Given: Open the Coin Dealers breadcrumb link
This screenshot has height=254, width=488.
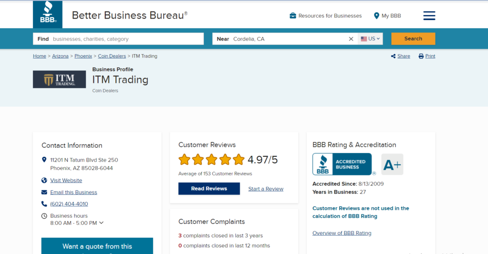Looking at the screenshot, I should [x=112, y=56].
